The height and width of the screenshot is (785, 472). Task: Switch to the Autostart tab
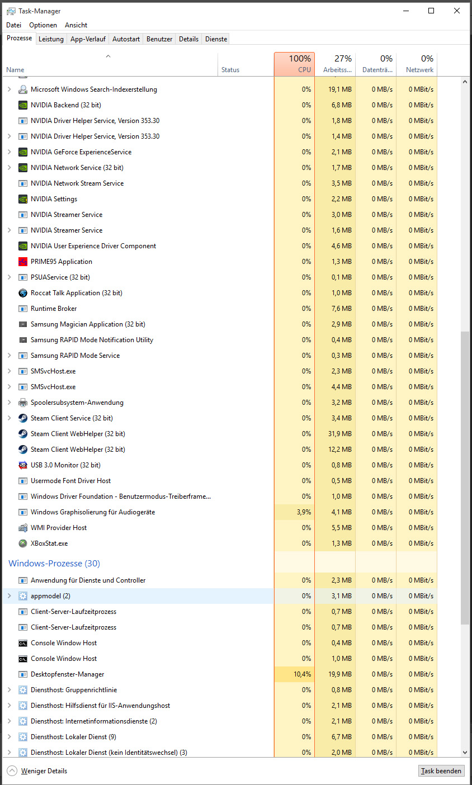click(x=126, y=39)
